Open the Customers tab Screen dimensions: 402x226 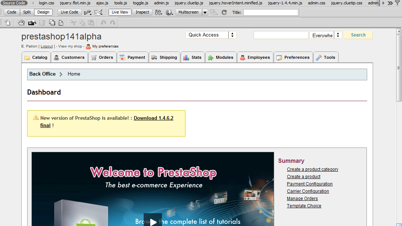coord(70,57)
